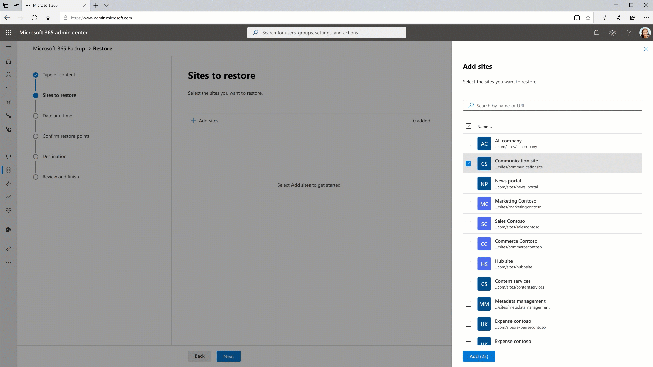Open the browser tab list chevron
This screenshot has width=653, height=367.
pyautogui.click(x=106, y=5)
